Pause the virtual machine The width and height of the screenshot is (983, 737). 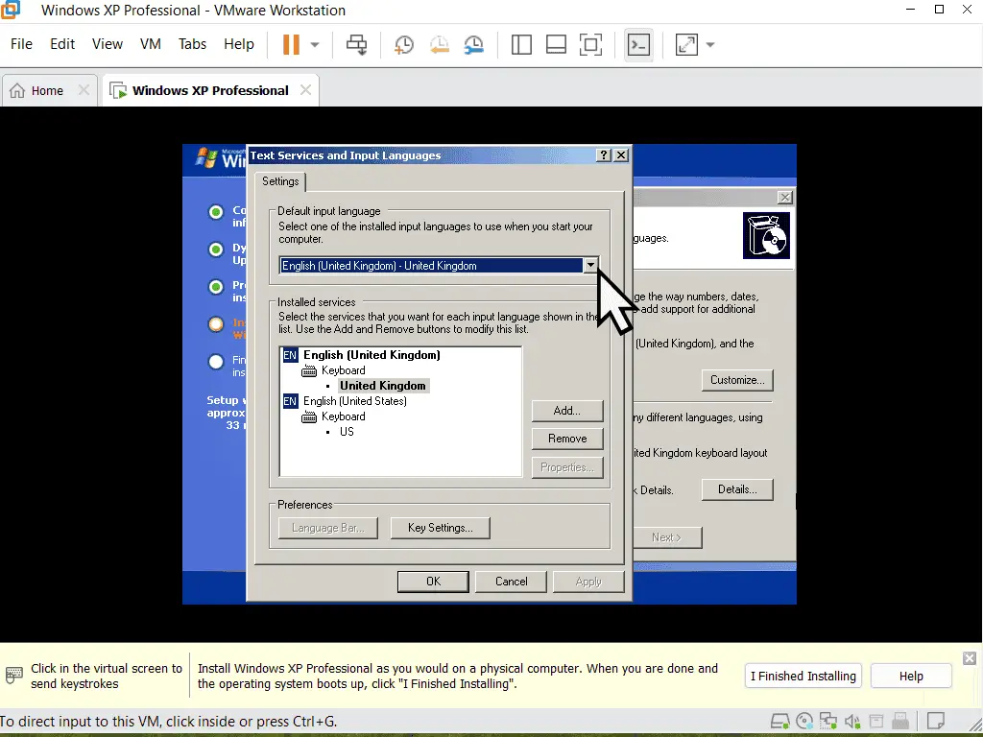pos(291,44)
